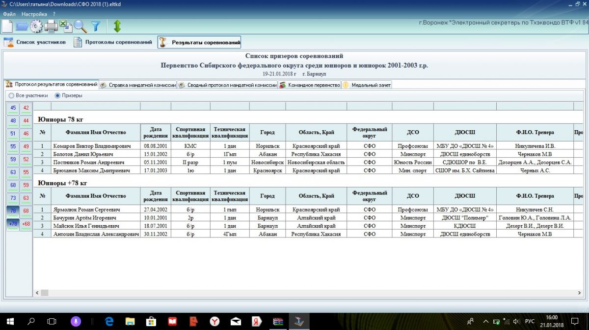Viewport: 589px width, 330px height.
Task: Open file using the blue folder icon
Action: tap(22, 26)
